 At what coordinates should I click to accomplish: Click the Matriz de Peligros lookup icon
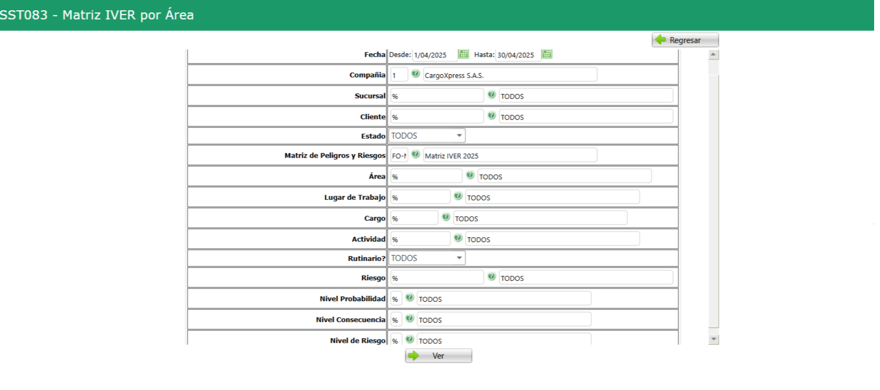pyautogui.click(x=416, y=154)
